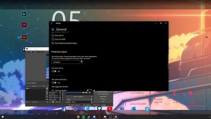Mute audio with the OBS speaker icon
211x119 pixels.
tap(86, 93)
